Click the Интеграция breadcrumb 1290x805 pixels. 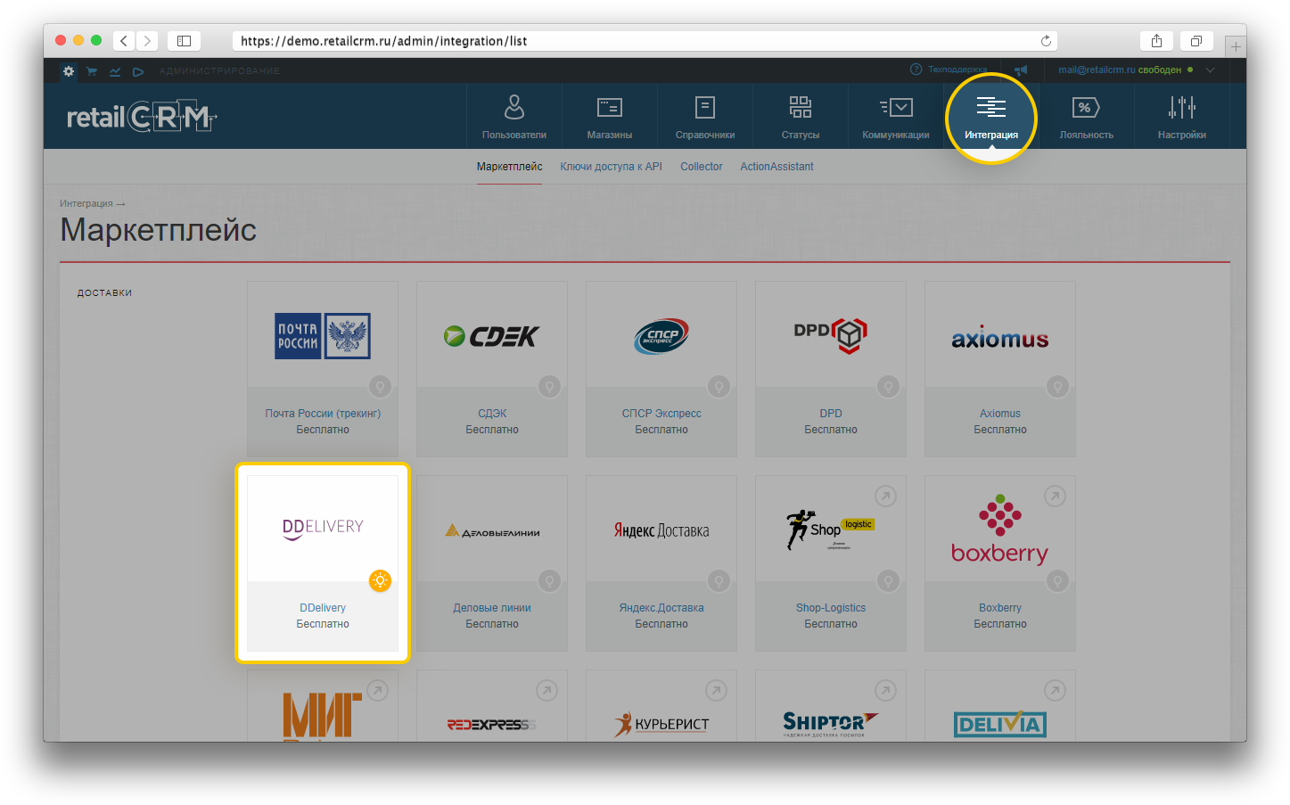[86, 203]
